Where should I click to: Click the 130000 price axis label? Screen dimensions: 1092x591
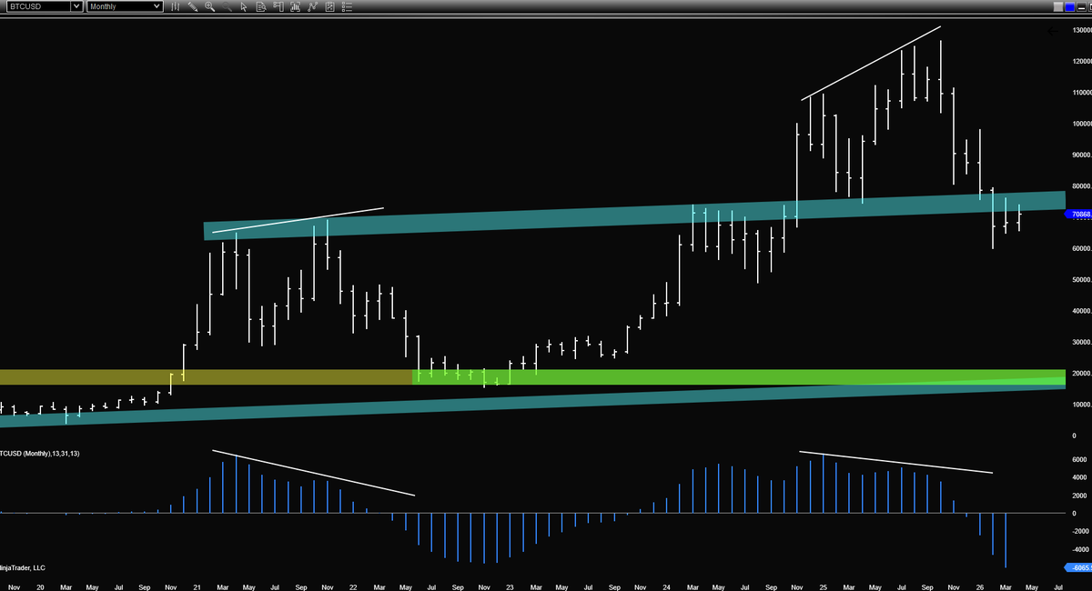pyautogui.click(x=1082, y=30)
